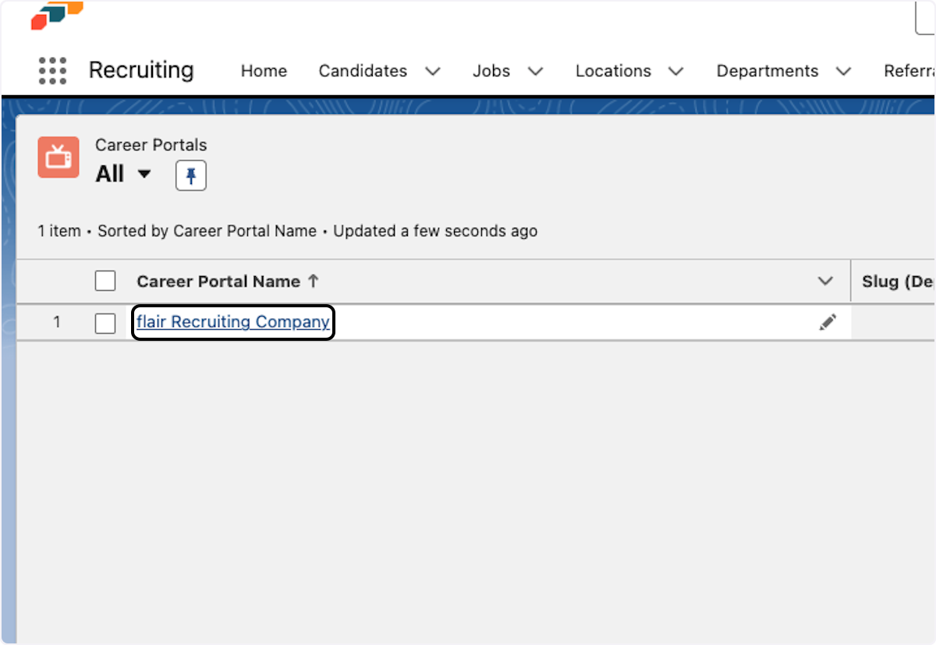Open the flair Recruiting Company record link

(x=232, y=321)
